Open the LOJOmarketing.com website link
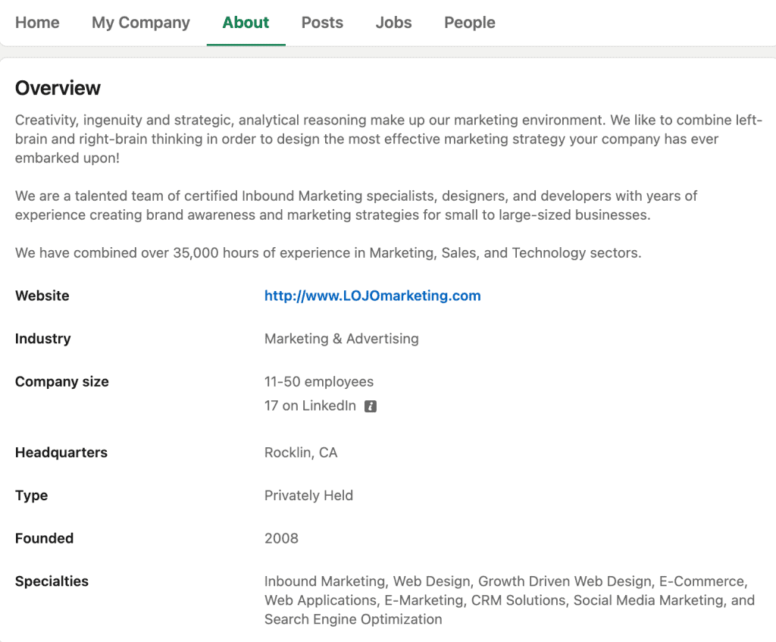 372,296
